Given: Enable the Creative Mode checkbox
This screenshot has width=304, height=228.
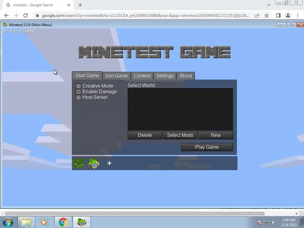Looking at the screenshot, I should point(78,86).
